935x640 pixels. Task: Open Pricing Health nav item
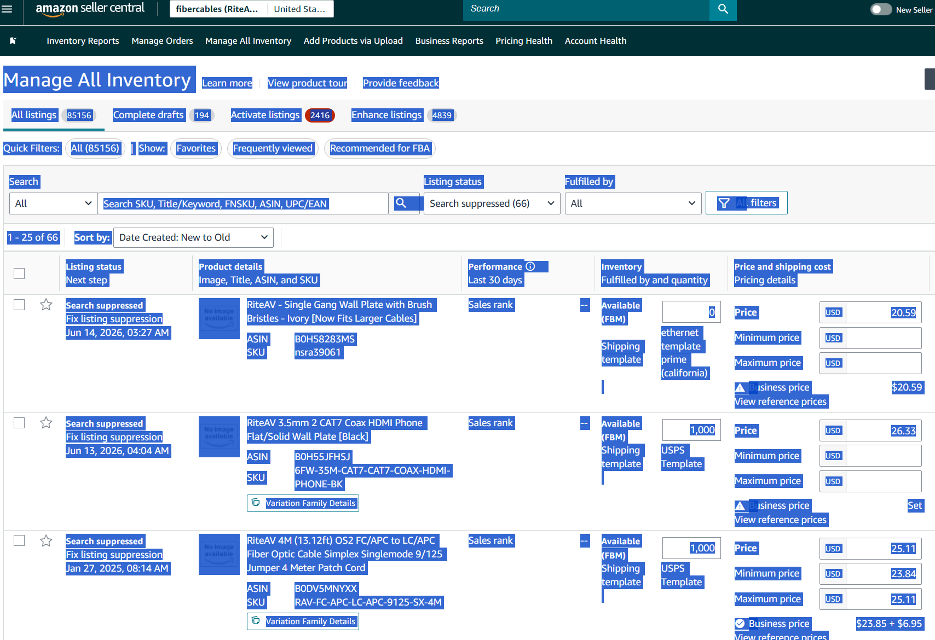pos(524,40)
